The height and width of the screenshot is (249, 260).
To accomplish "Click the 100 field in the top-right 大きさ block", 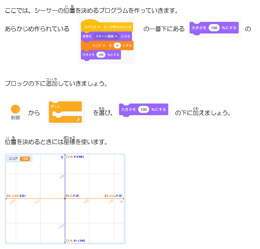I will pos(214,28).
